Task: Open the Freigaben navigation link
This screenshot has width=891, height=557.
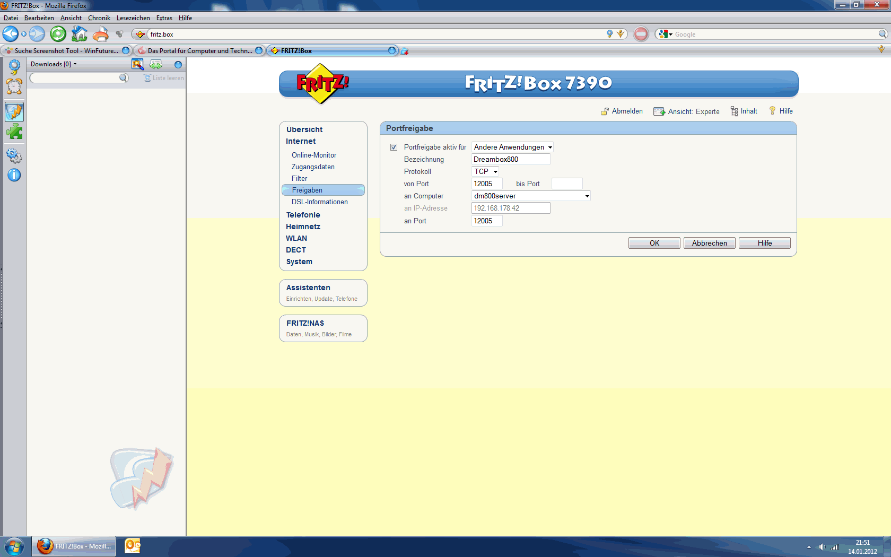Action: point(307,190)
